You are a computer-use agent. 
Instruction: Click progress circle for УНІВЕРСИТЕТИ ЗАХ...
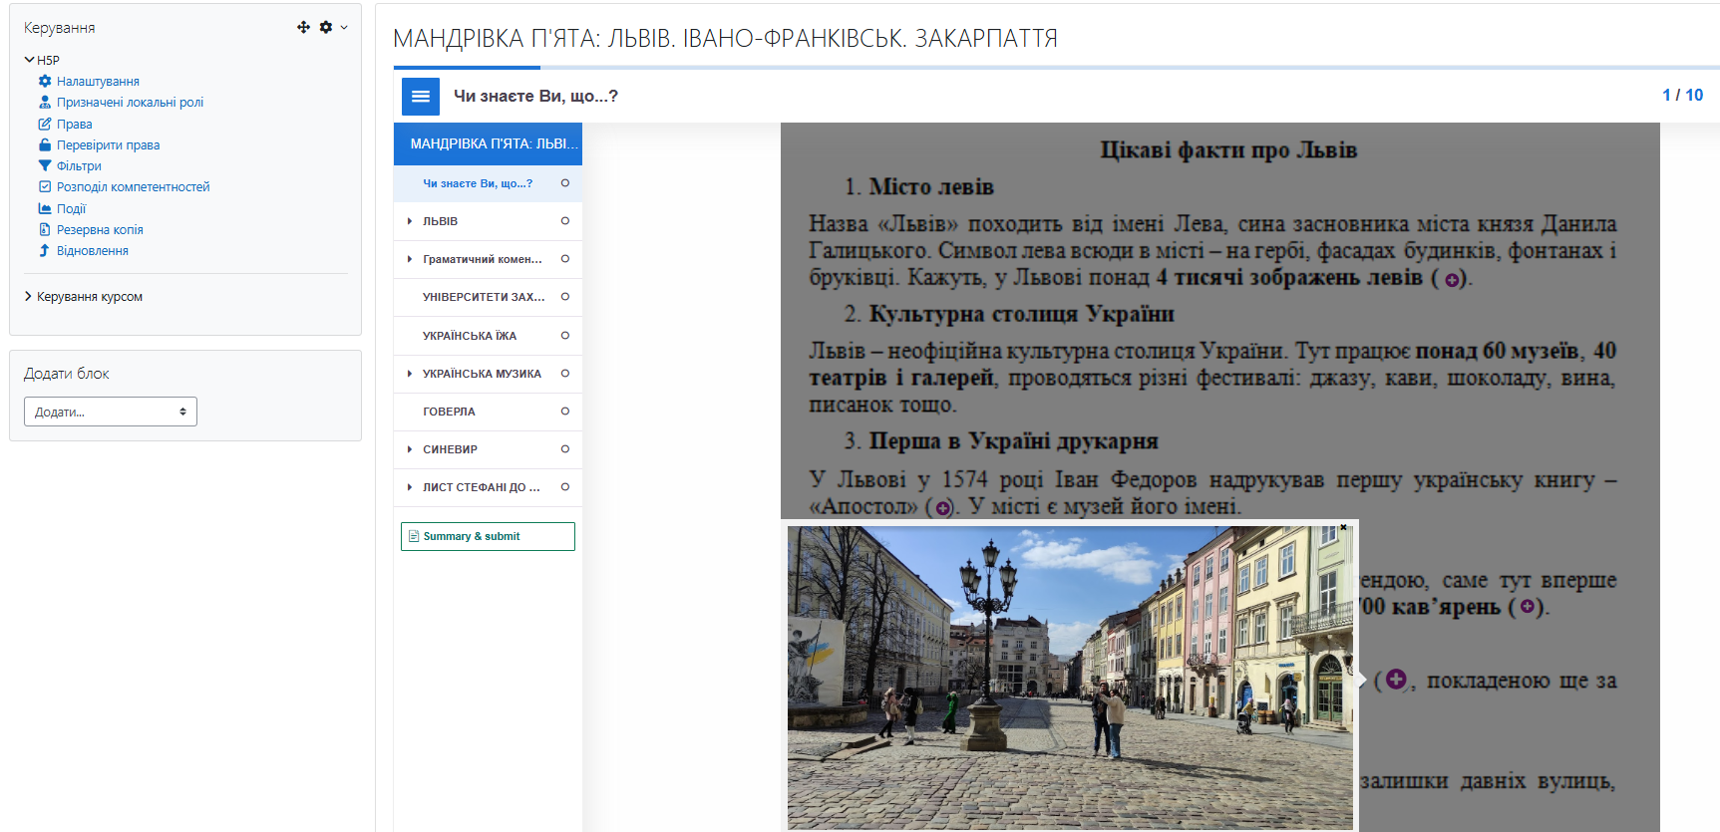[x=565, y=297]
